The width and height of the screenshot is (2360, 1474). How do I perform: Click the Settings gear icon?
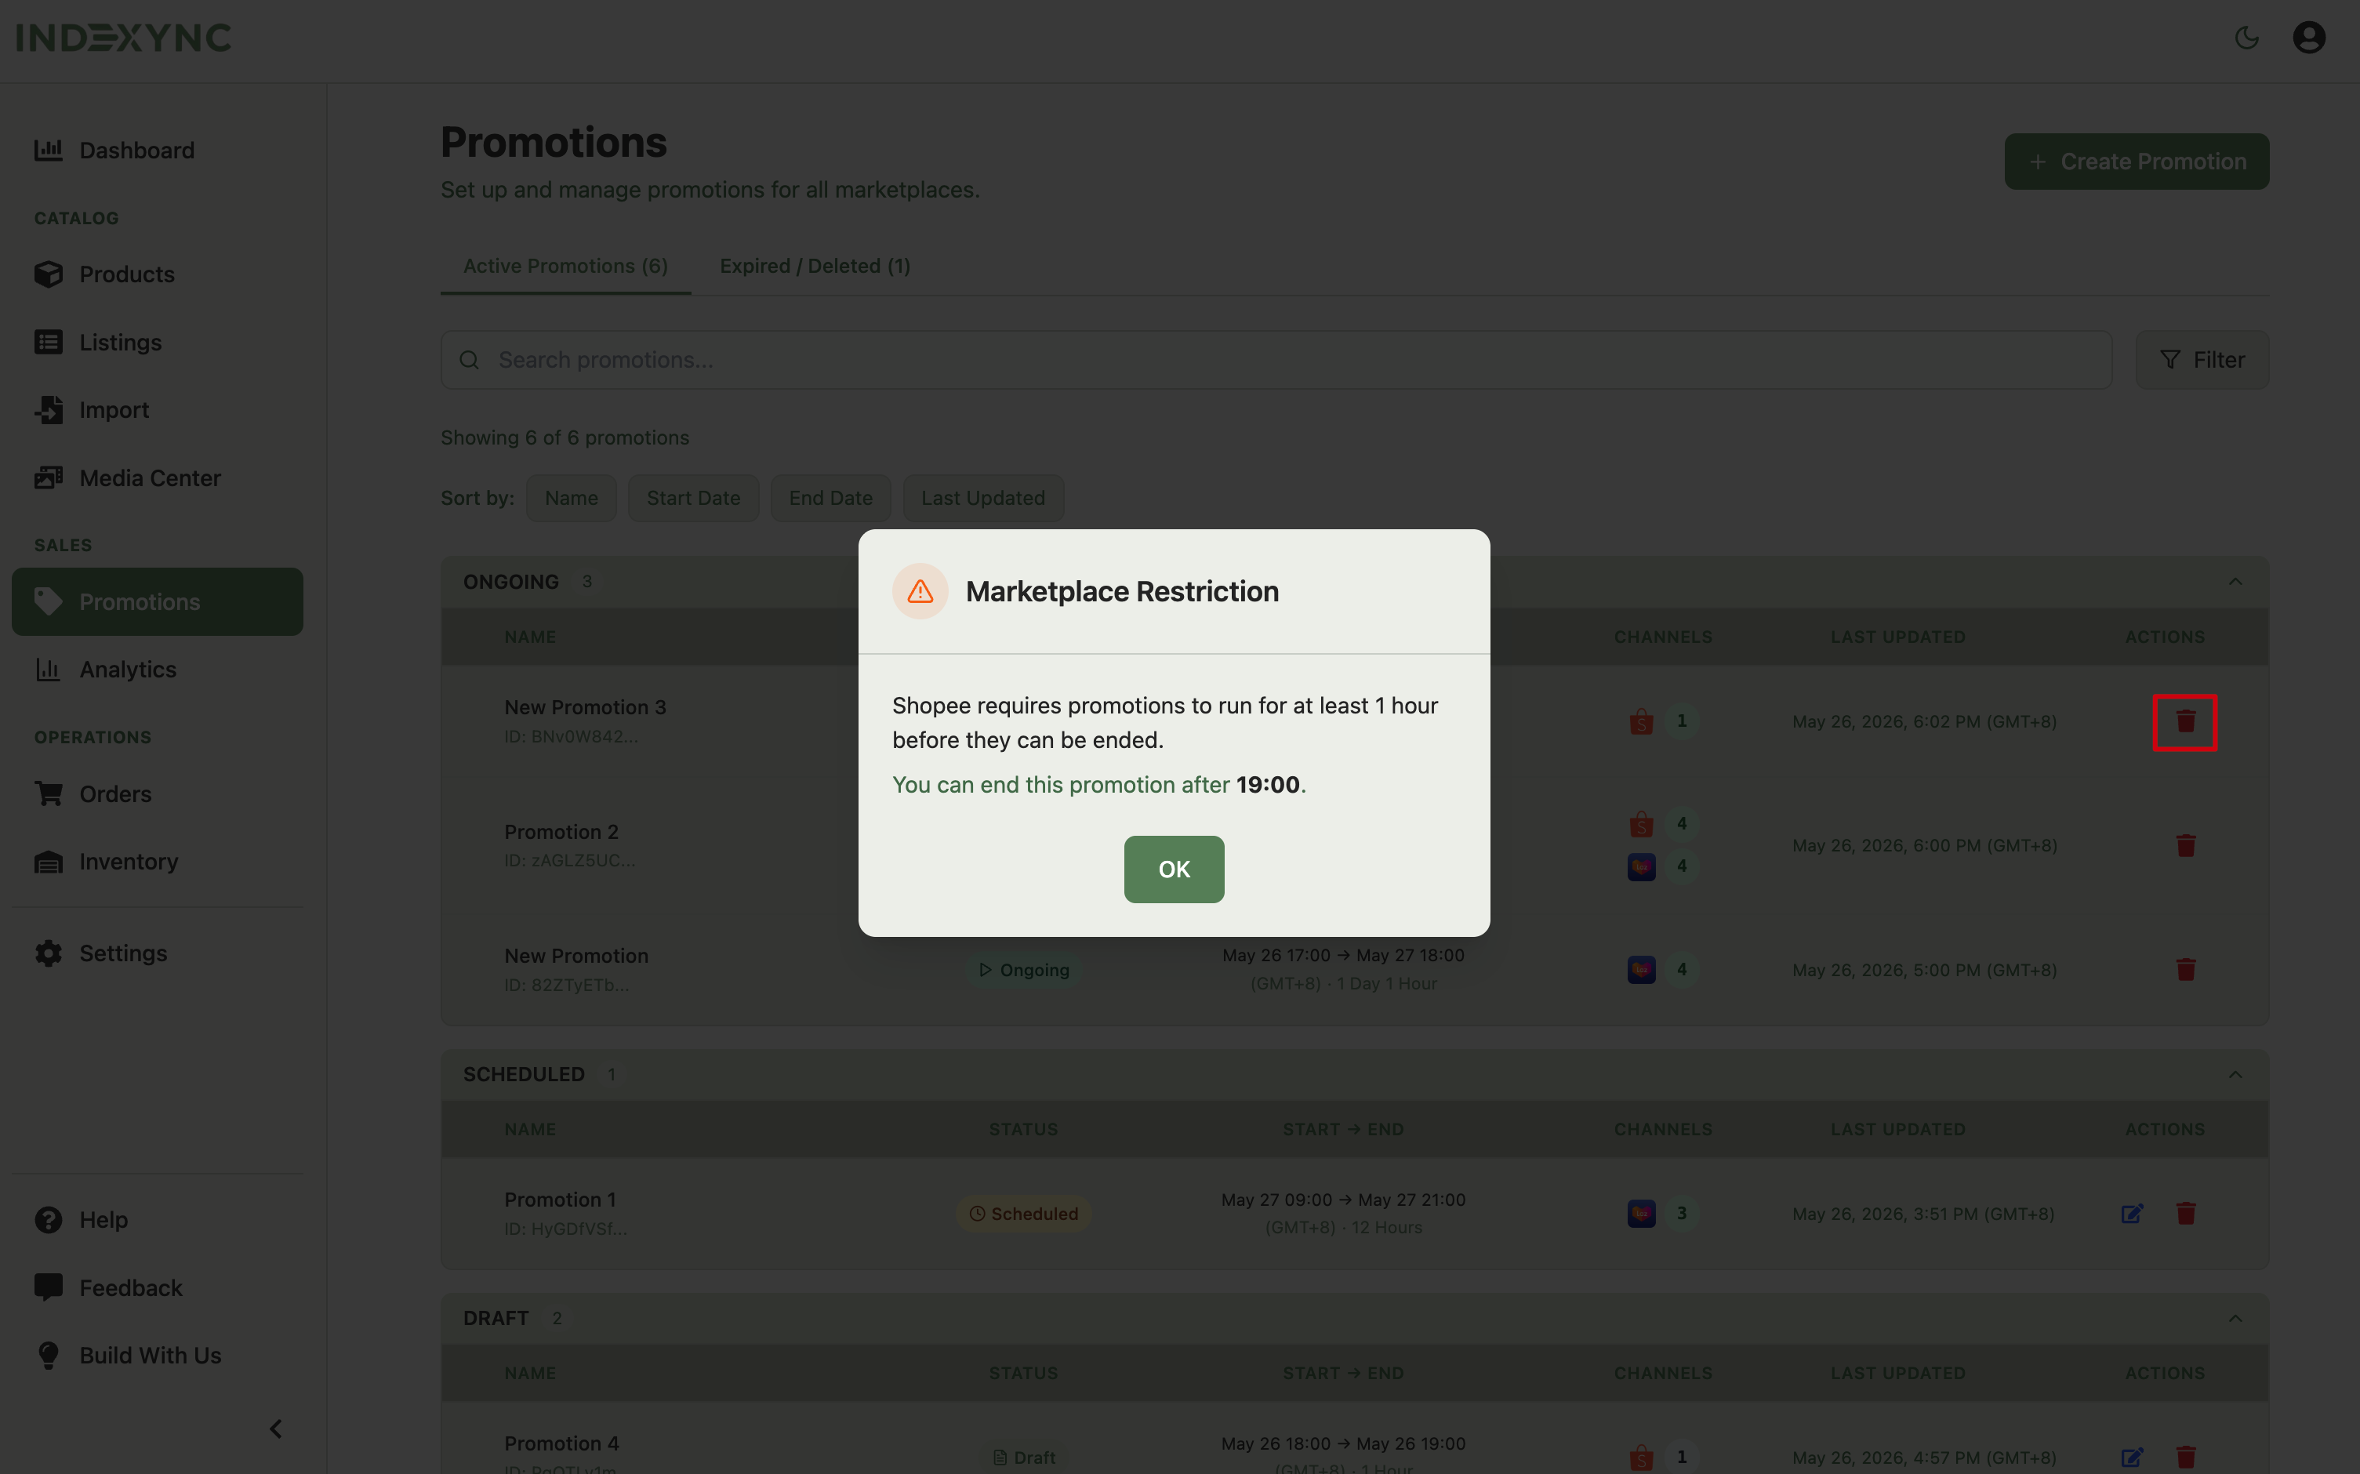coord(48,953)
